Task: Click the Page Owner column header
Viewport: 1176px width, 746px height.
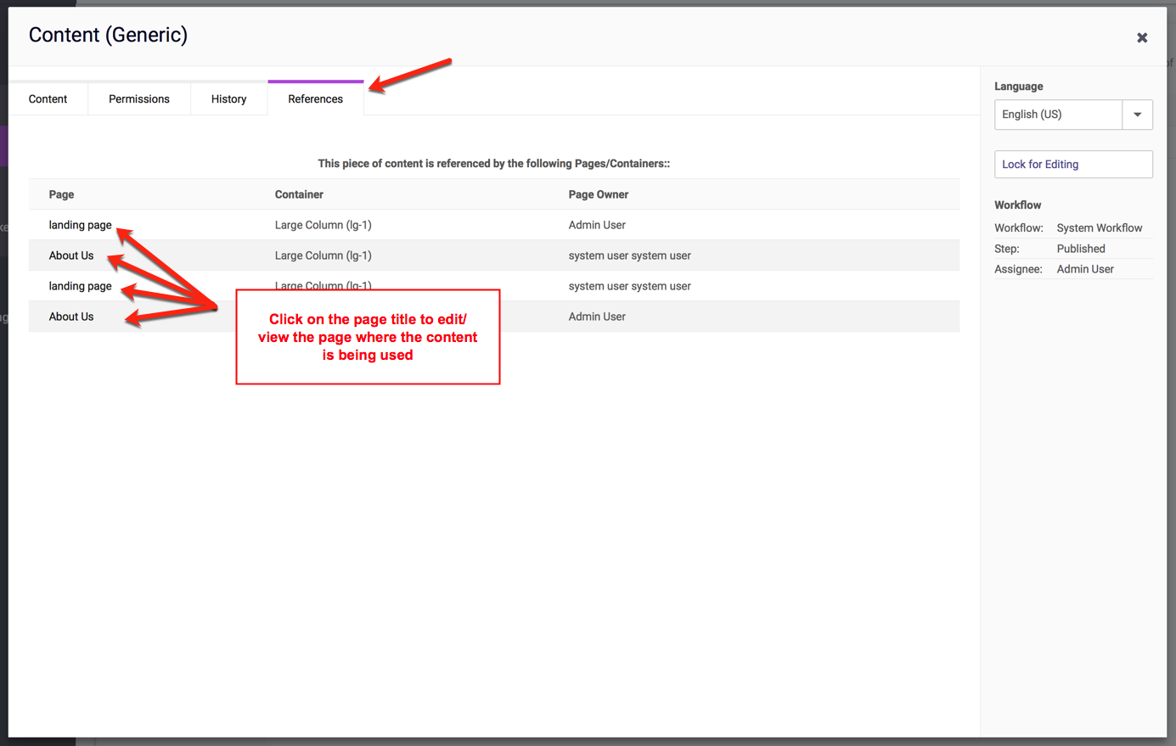Action: pyautogui.click(x=599, y=194)
